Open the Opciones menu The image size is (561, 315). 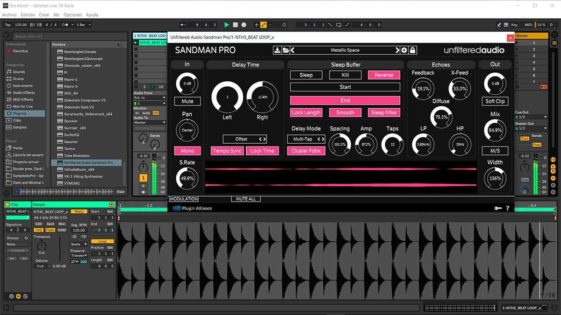pyautogui.click(x=72, y=15)
